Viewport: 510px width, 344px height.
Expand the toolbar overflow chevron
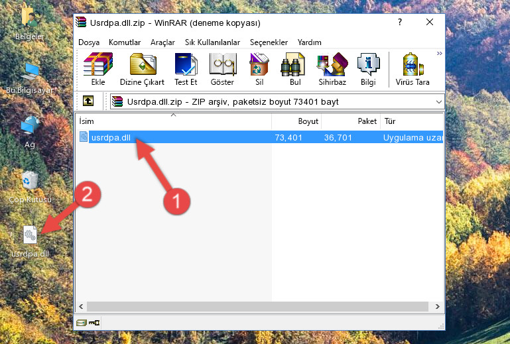[x=440, y=53]
